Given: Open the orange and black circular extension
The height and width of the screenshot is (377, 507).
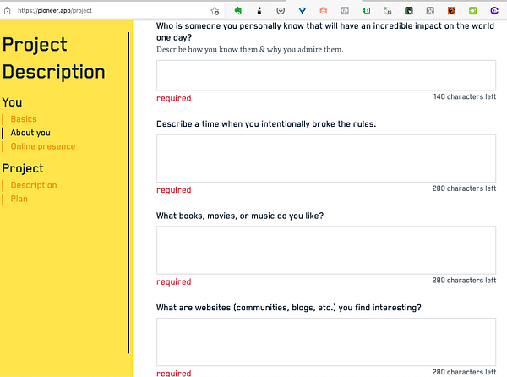Looking at the screenshot, I should (x=451, y=11).
